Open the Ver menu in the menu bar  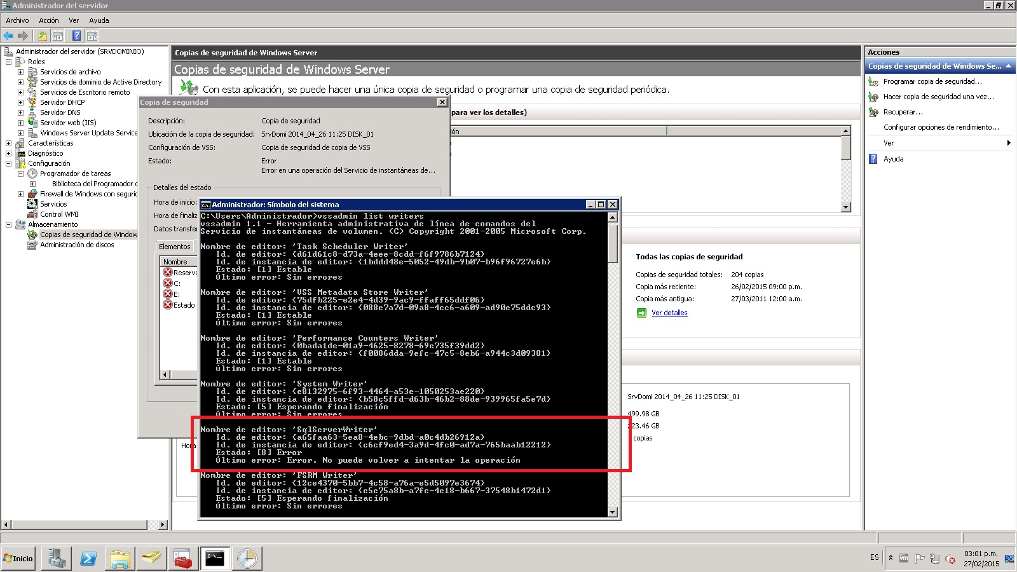[74, 20]
